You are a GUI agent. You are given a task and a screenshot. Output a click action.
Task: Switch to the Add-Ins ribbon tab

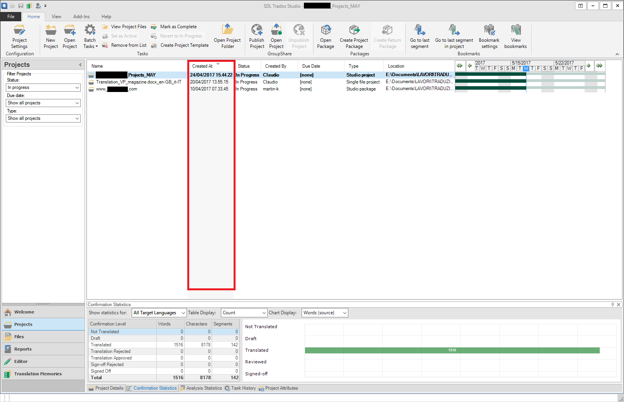81,17
